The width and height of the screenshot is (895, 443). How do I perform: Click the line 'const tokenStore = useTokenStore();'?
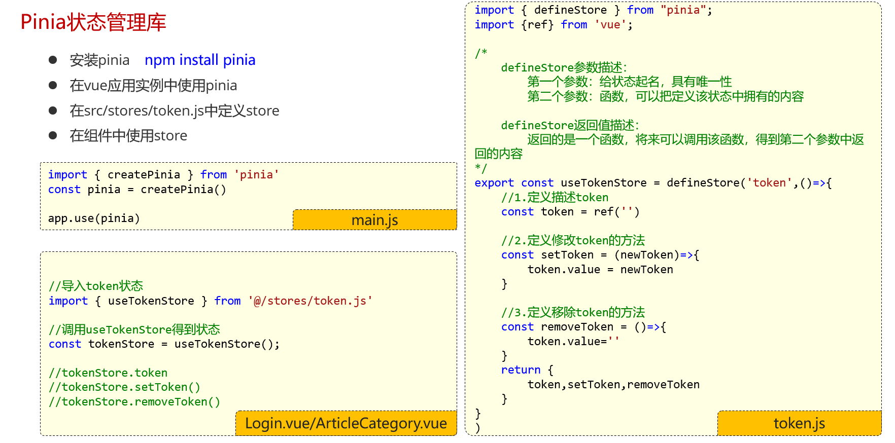tap(164, 344)
